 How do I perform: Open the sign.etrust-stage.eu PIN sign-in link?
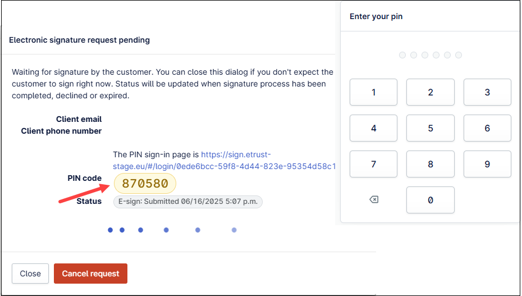[224, 161]
